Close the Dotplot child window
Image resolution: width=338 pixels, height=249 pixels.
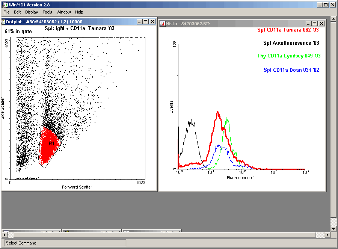click(152, 22)
